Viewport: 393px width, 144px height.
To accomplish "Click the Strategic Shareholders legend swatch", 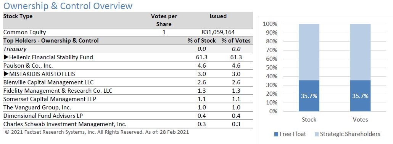I will pos(316,134).
